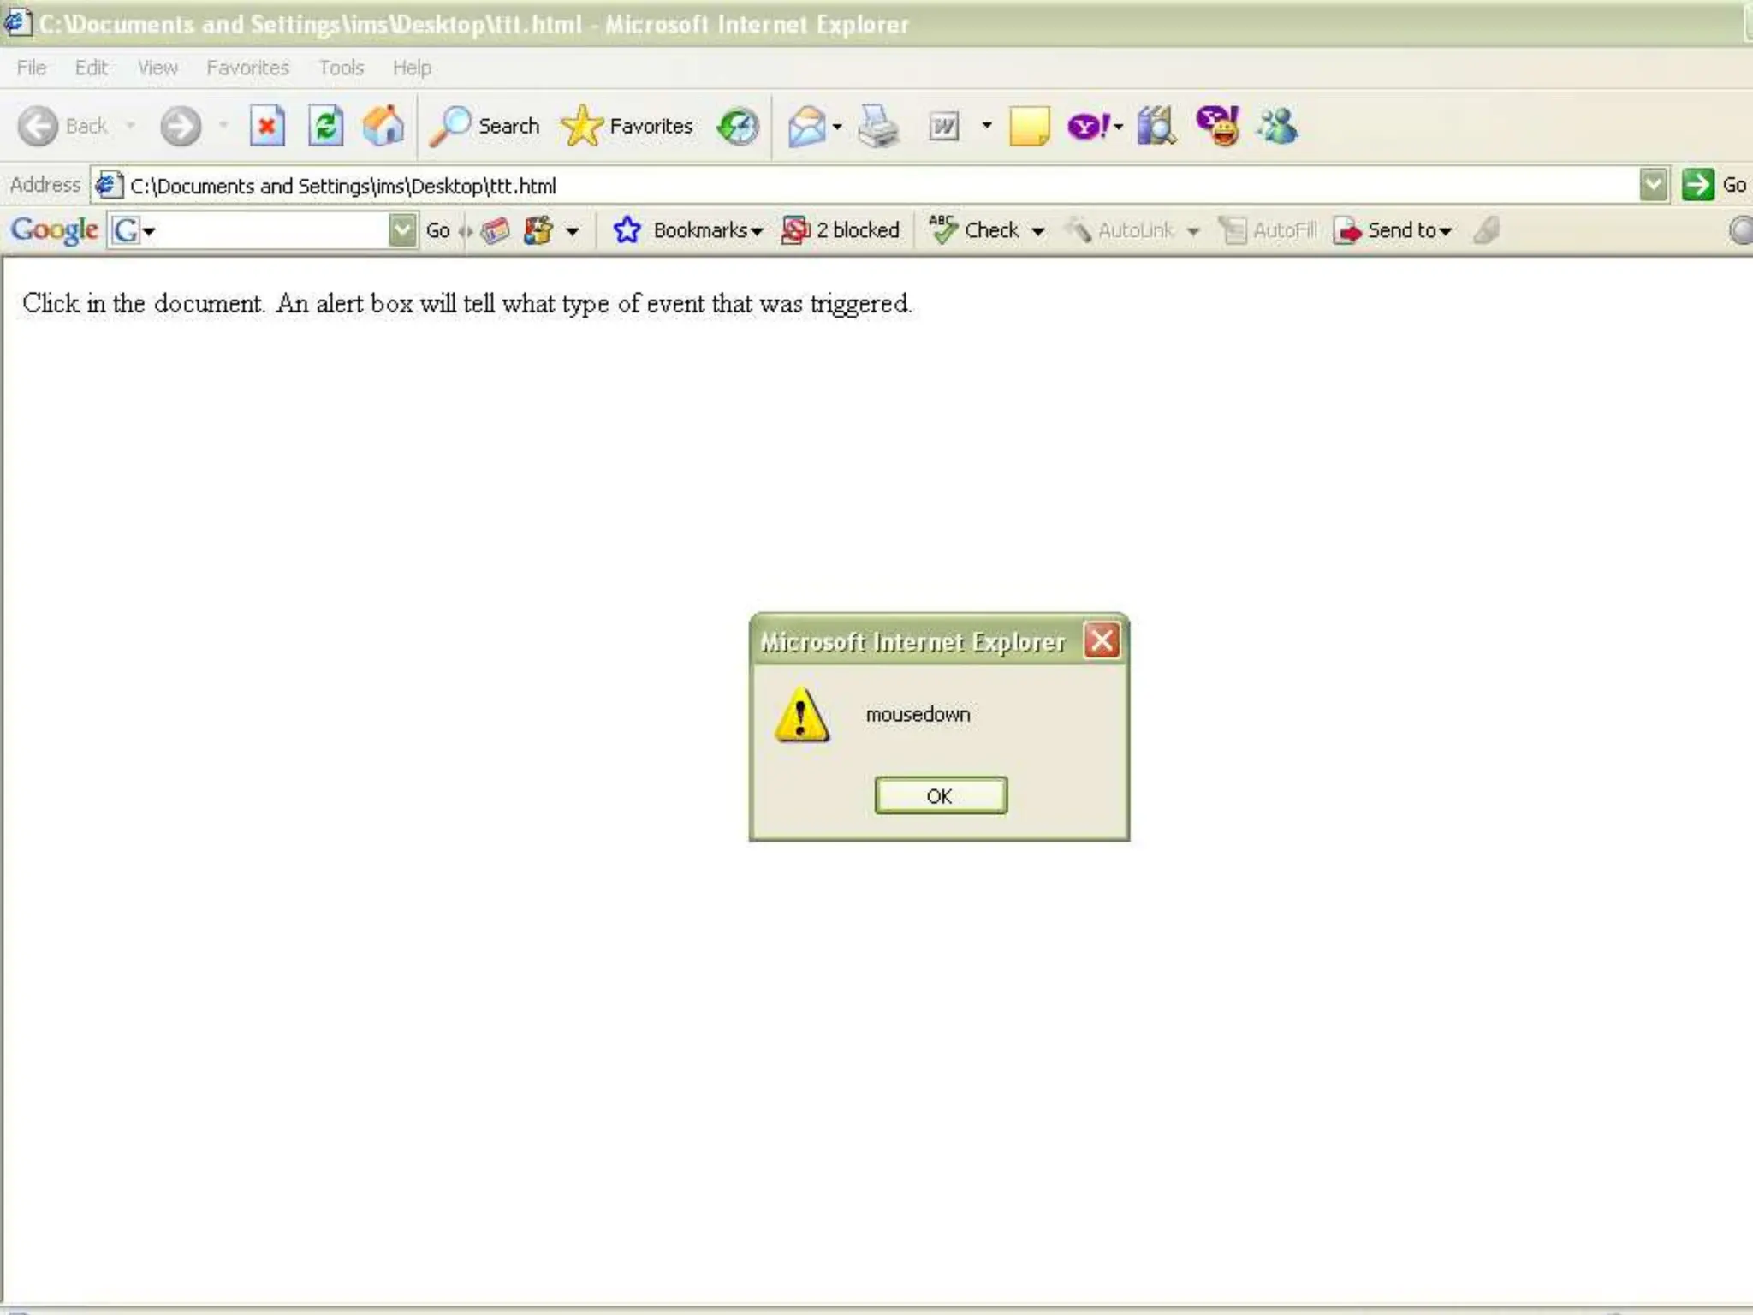Click the yellow Discuss note icon
1753x1315 pixels.
pyautogui.click(x=1028, y=127)
